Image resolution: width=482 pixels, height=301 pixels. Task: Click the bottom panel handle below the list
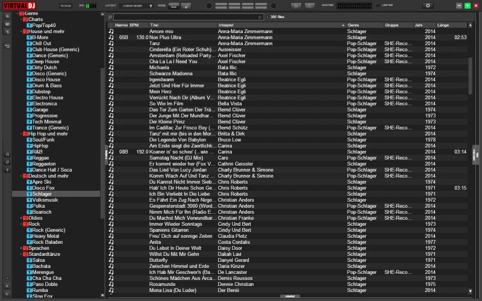[x=290, y=296]
